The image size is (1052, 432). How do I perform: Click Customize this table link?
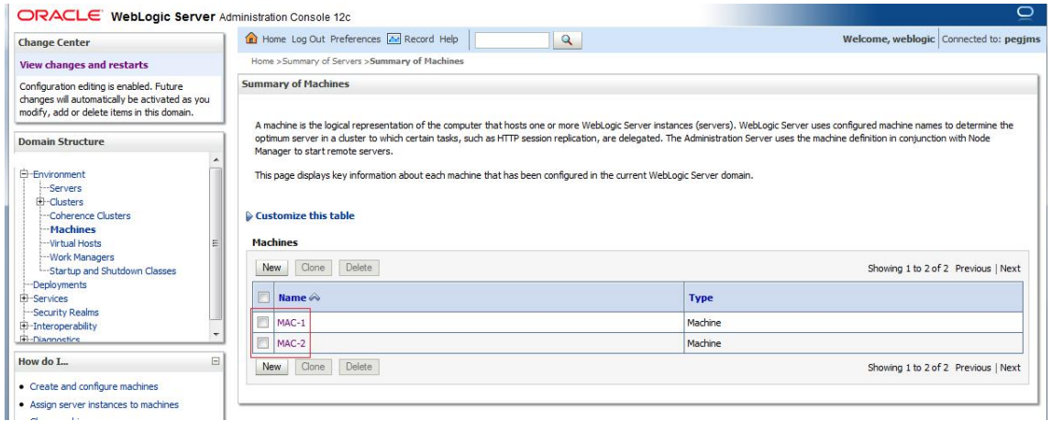[305, 216]
